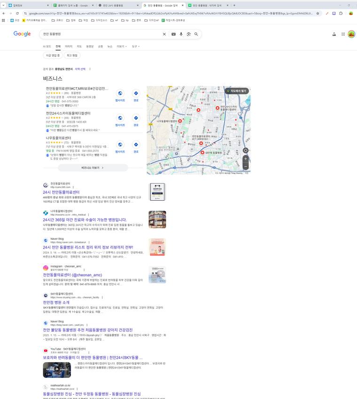The height and width of the screenshot is (399, 357).
Task: Switch to the 지도 tab
Action: click(x=79, y=47)
